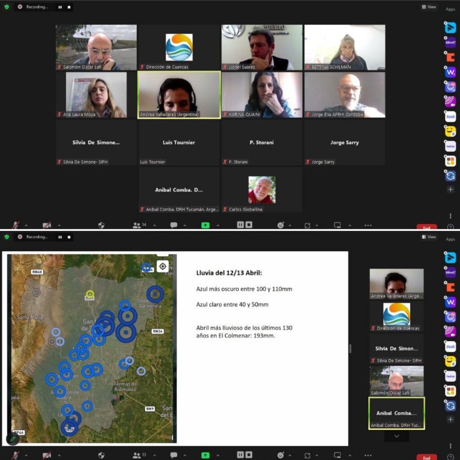Open the three-dots More menu in bottom toolbar
The width and height of the screenshot is (460, 460).
click(368, 455)
